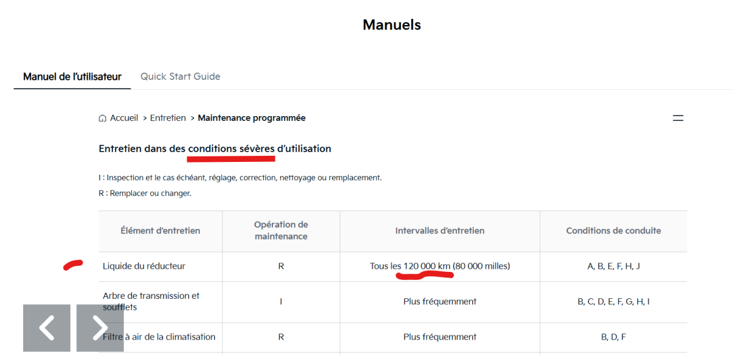This screenshot has width=733, height=355.
Task: Select Liquide du réducteur row cell
Action: [161, 266]
